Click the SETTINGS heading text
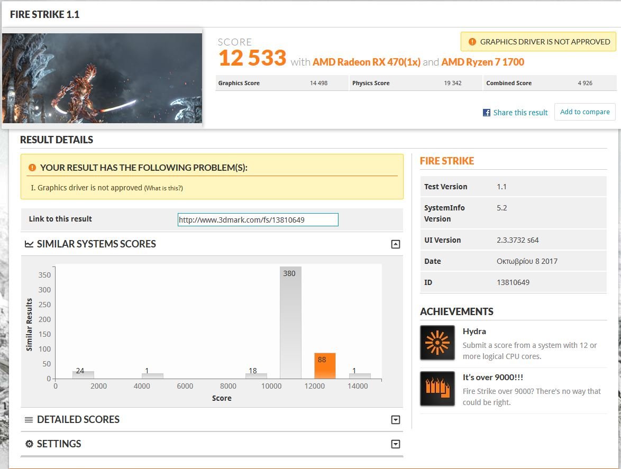Viewport: 621px width, 469px height. pos(59,444)
